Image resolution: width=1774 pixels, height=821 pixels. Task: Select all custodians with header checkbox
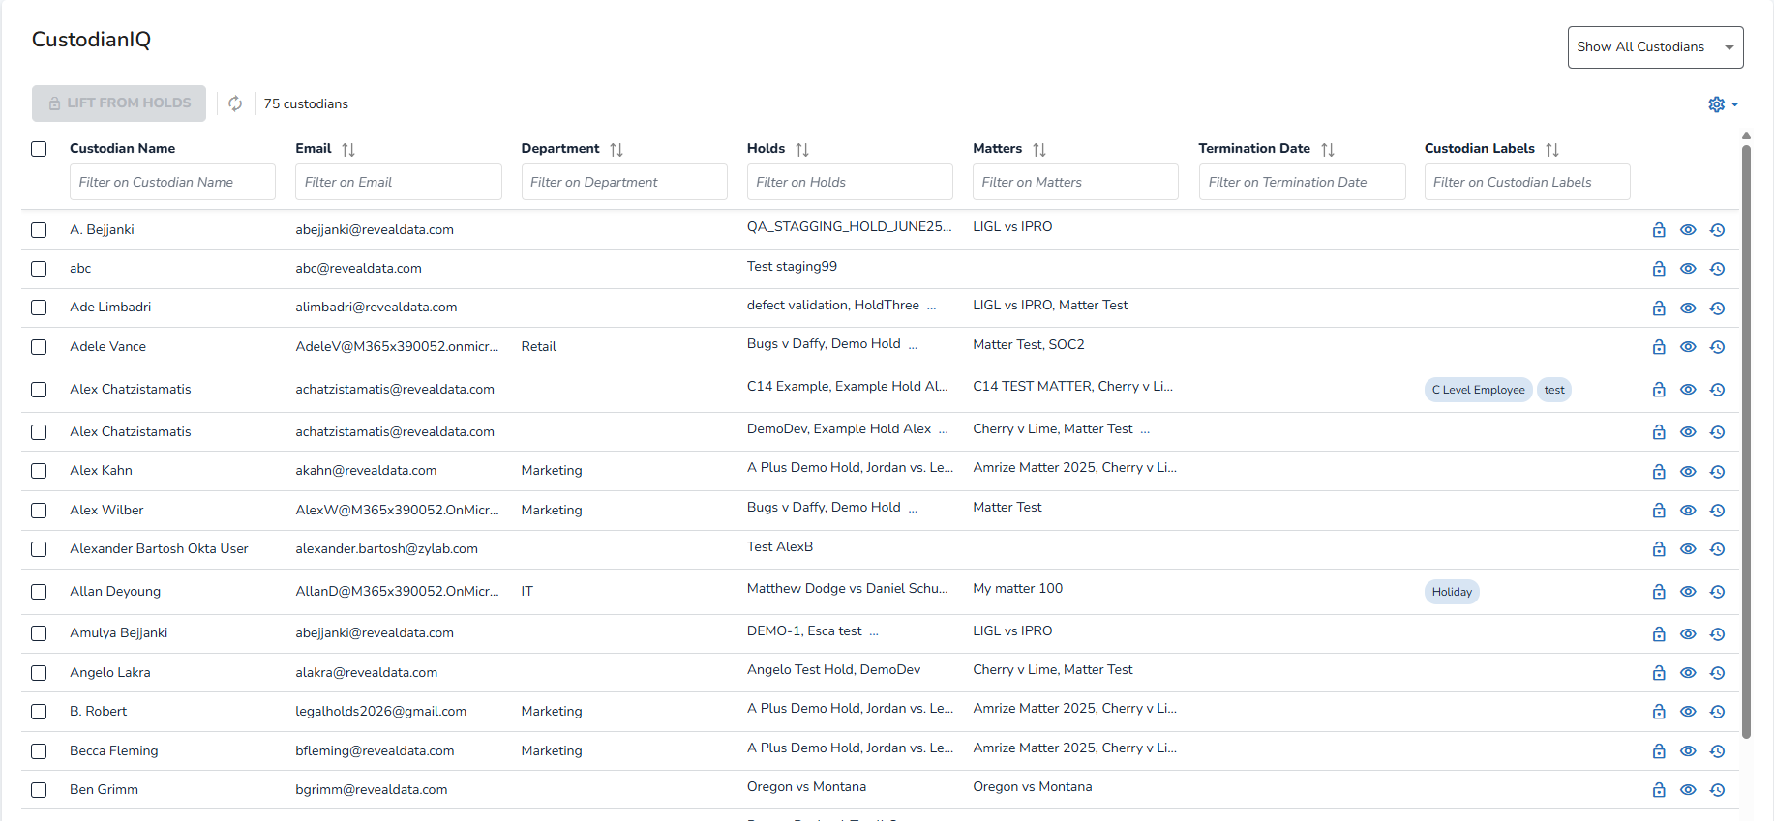point(39,149)
